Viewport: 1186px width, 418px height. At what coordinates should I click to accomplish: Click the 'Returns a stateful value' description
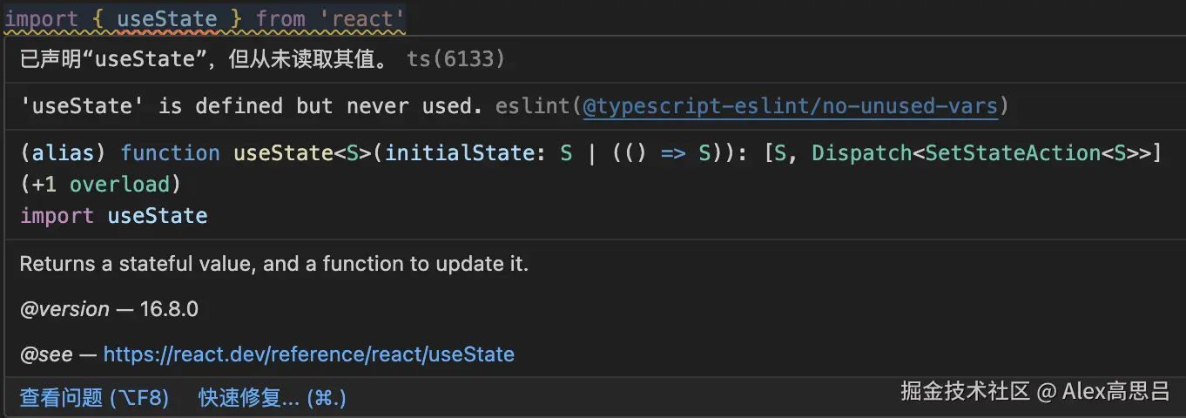pos(273,264)
